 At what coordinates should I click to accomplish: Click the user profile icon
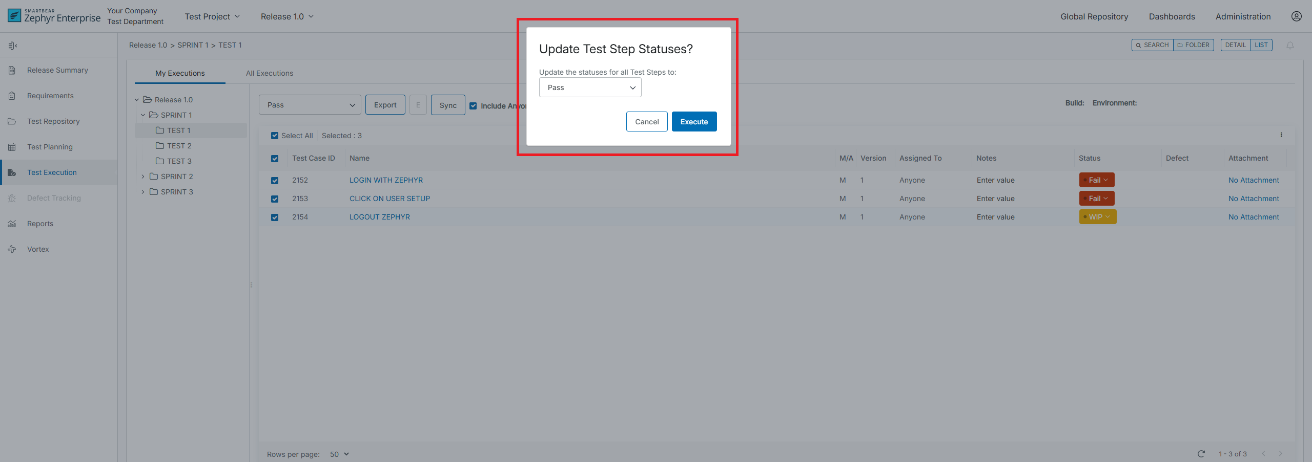(x=1296, y=16)
